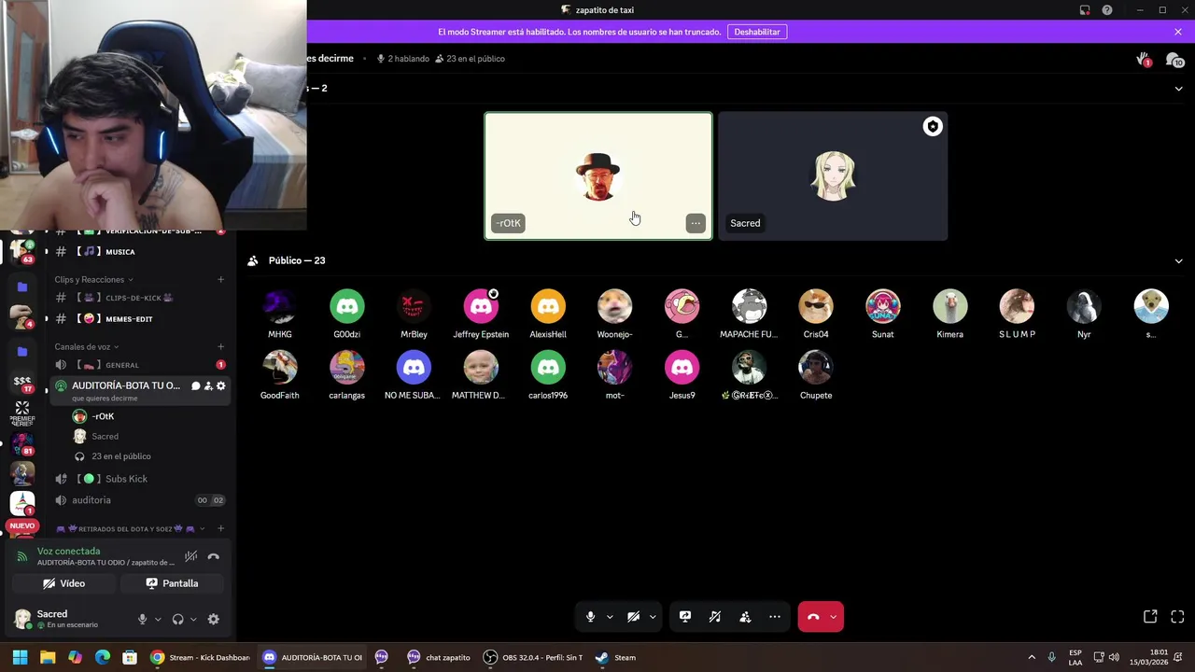Viewport: 1195px width, 672px height.
Task: Disconnect via phone icon in Voz conectada panel
Action: (214, 556)
